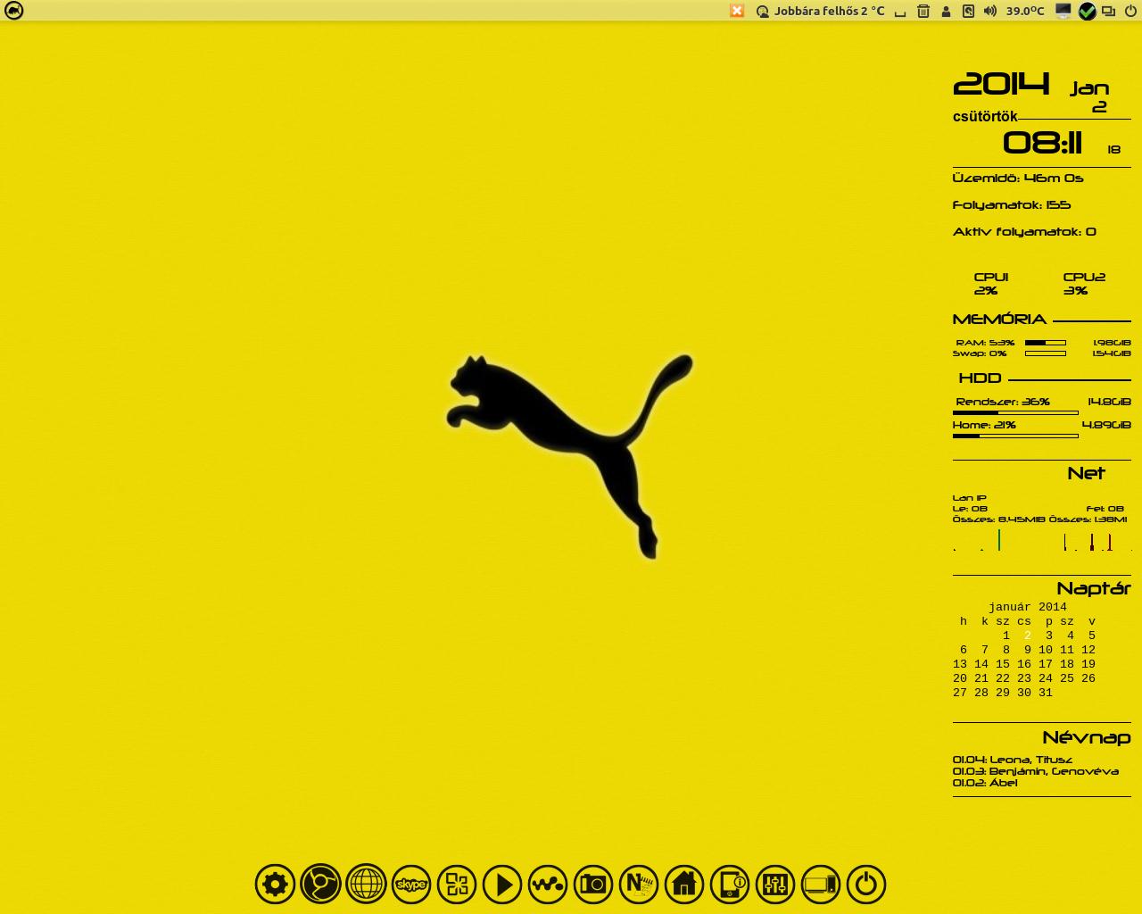Open the globe web browser dock icon
The width and height of the screenshot is (1142, 914).
tap(366, 885)
